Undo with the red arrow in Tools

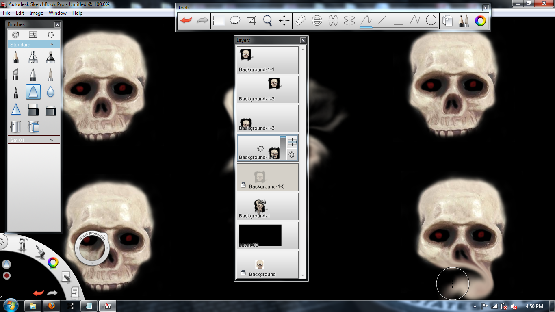click(x=186, y=20)
